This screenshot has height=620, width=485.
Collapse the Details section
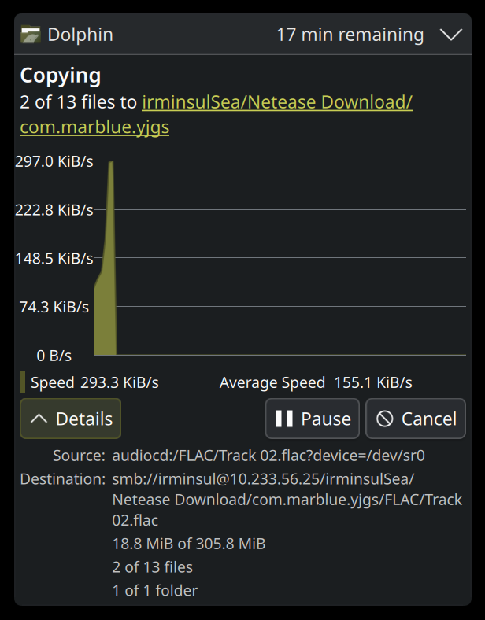click(70, 419)
